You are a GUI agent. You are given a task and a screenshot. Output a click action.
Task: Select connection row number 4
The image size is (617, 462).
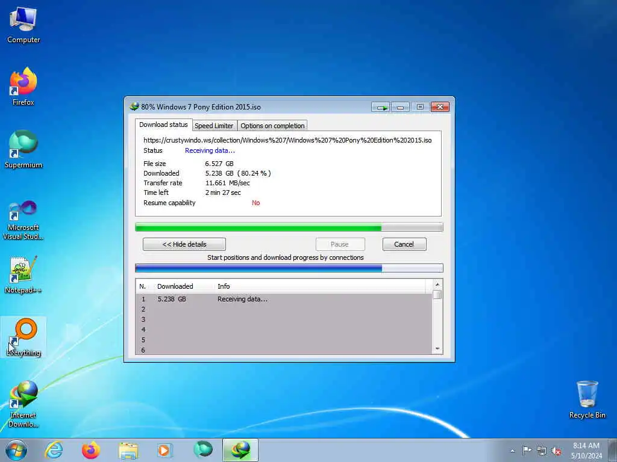[x=284, y=330]
